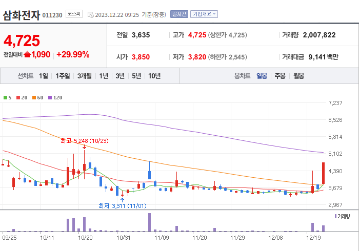The image size is (359, 251).
Task: Click the stock code 011230
Action: [52, 15]
